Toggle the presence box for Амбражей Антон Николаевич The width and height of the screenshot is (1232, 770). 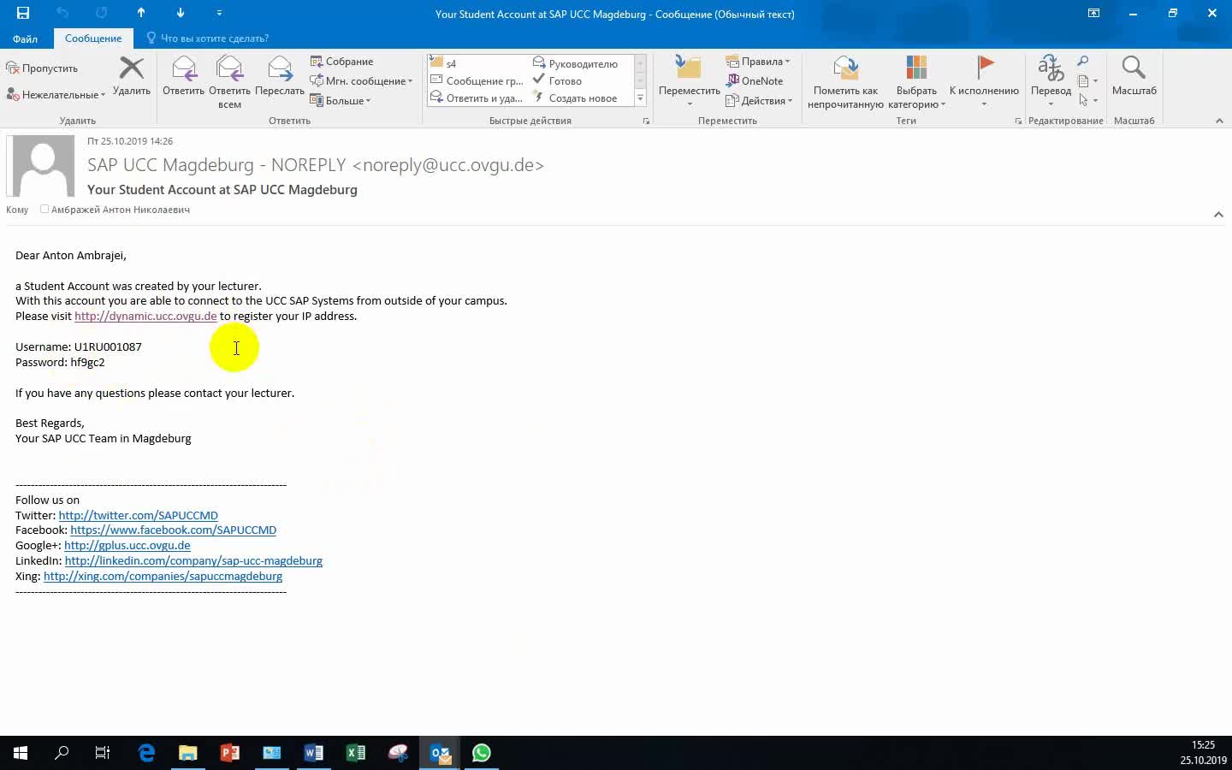coord(44,209)
